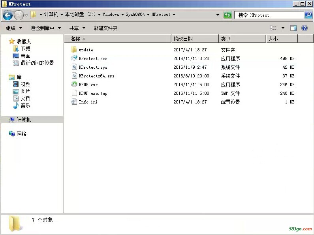The height and width of the screenshot is (235, 314).
Task: Change view using the view mode icon
Action: (x=273, y=28)
